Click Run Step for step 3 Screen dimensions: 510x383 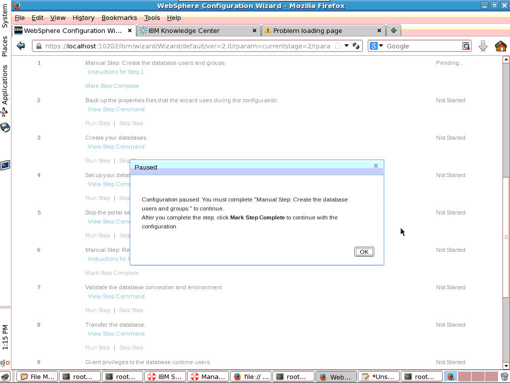point(98,161)
